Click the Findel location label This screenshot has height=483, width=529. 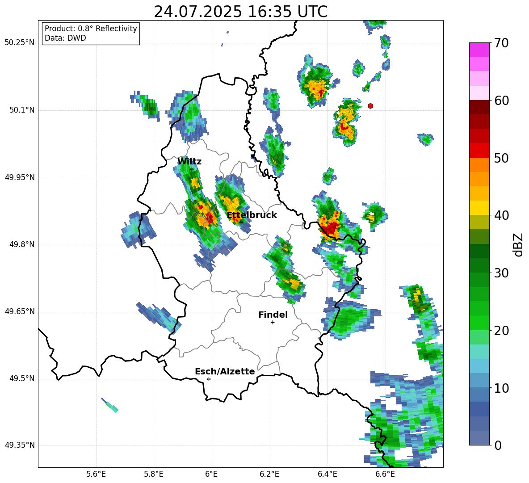273,315
